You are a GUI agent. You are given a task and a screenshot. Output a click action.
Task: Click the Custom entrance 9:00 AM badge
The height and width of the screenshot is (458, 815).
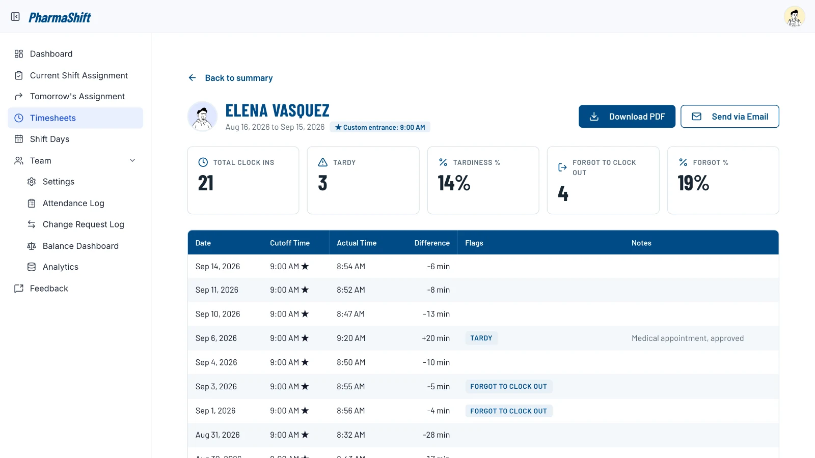380,127
